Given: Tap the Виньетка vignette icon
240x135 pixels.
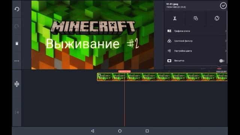Looking at the screenshot, I should [x=169, y=61].
